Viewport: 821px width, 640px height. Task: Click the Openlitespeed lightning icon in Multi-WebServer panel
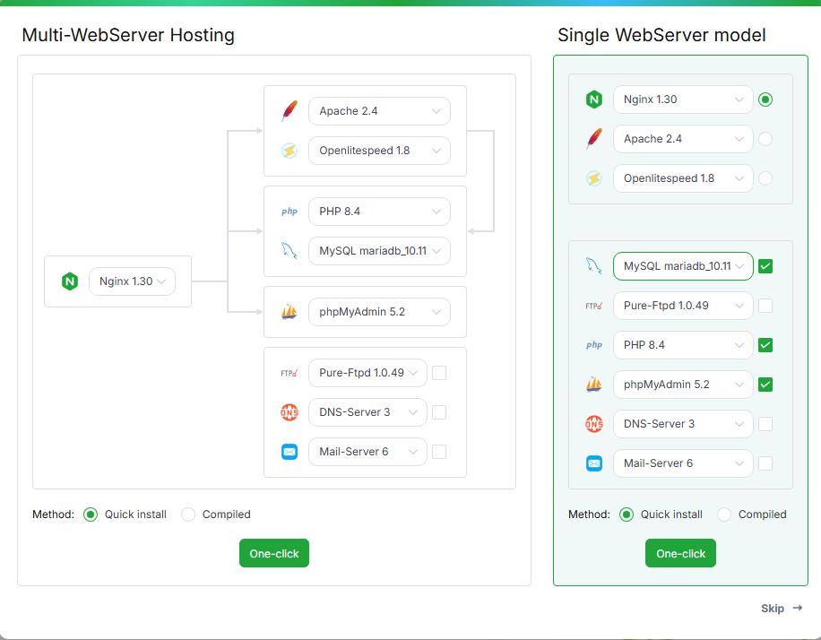click(290, 151)
